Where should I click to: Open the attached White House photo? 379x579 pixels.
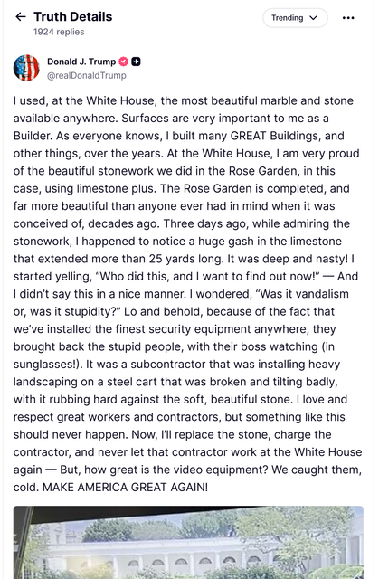(x=188, y=543)
